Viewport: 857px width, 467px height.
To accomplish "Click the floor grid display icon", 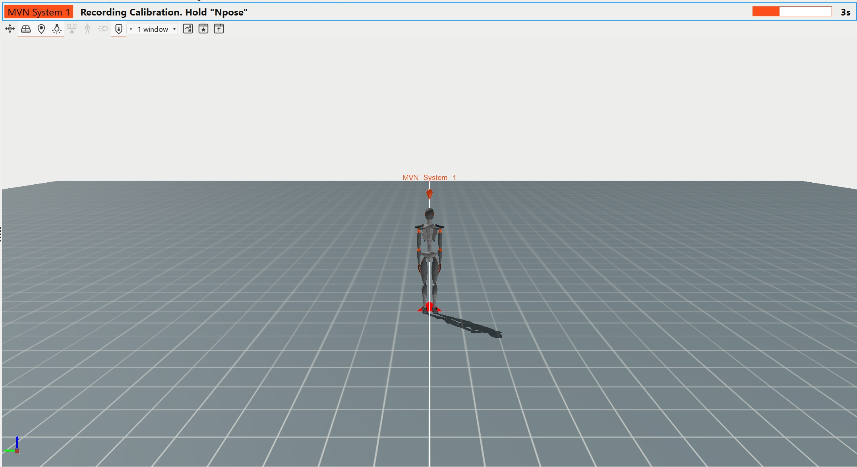I will click(x=25, y=29).
